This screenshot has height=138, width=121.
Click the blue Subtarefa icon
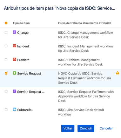click(14, 109)
